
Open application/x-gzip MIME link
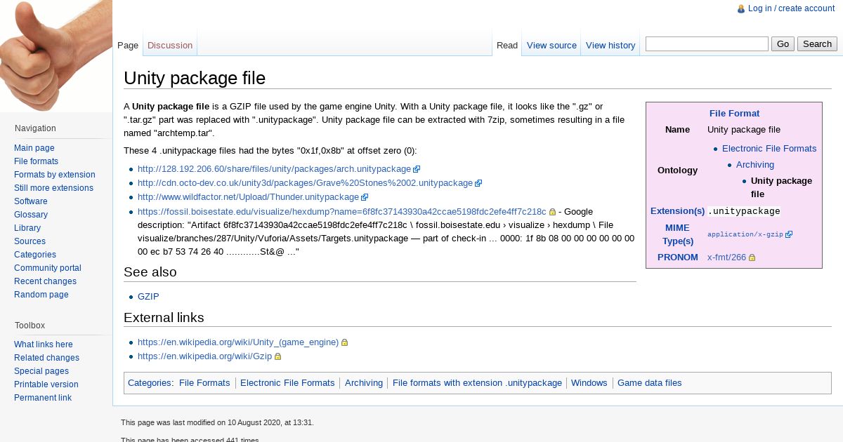point(745,234)
